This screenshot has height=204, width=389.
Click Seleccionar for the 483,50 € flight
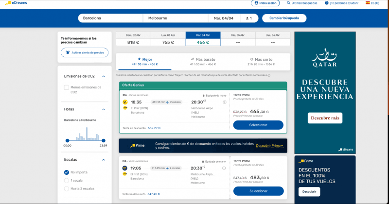(x=258, y=191)
